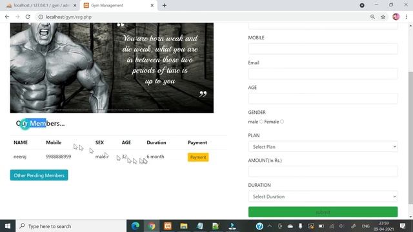Switch to the localhost 127.0.0.1 gym tab
413x232 pixels.
tap(41, 5)
